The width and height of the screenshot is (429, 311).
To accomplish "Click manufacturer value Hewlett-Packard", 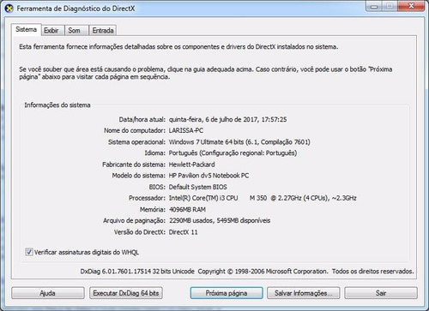I will [x=191, y=164].
